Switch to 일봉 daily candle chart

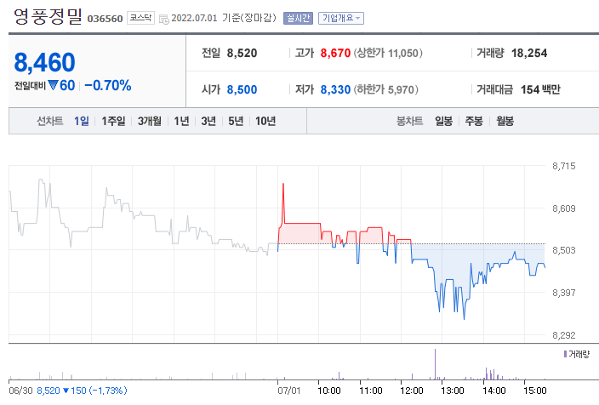[443, 121]
